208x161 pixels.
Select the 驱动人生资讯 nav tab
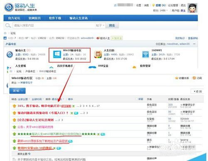(79, 18)
